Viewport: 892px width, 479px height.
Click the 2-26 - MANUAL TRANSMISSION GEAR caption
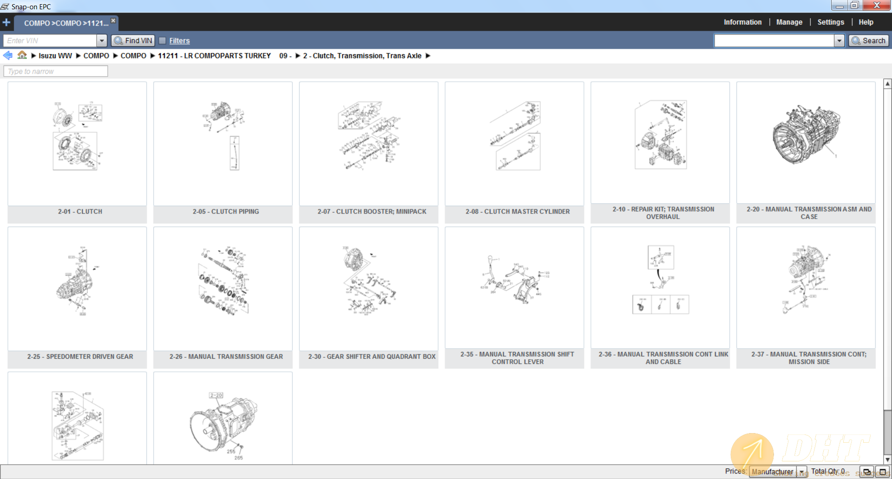pos(226,356)
